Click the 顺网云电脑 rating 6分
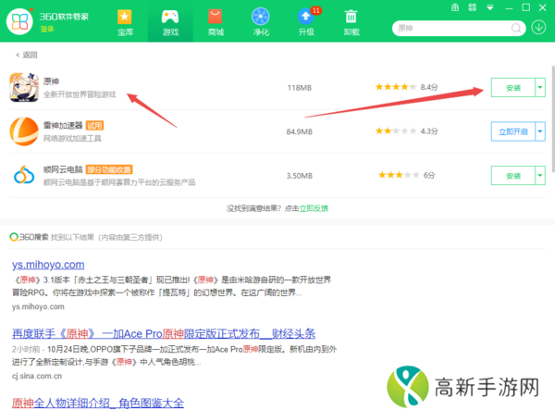Viewport: 555px width, 410px height. 406,175
